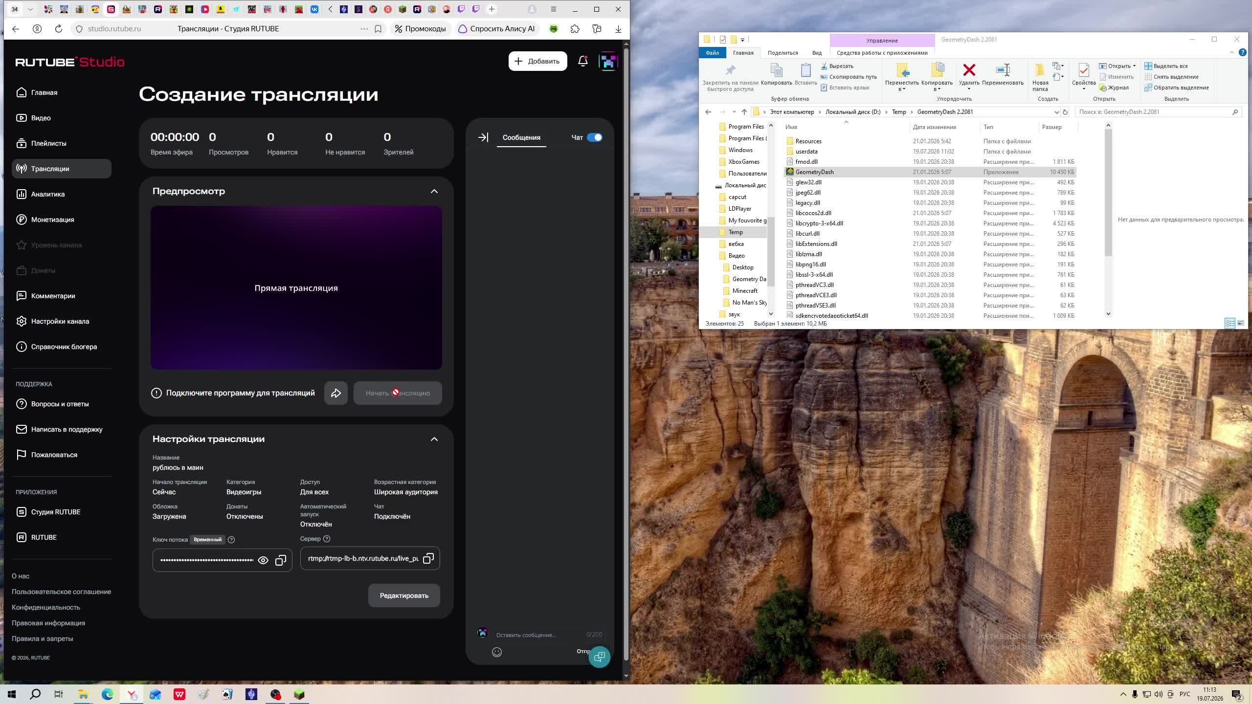Switch Explorer to large icons view
This screenshot has width=1252, height=704.
[x=1241, y=323]
